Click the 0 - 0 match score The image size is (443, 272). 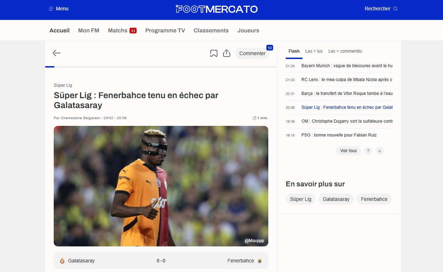(161, 261)
